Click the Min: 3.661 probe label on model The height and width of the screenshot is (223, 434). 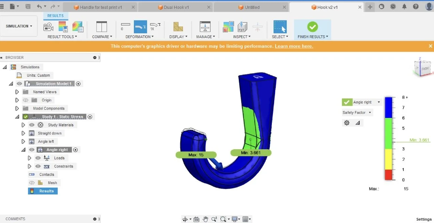(251, 153)
